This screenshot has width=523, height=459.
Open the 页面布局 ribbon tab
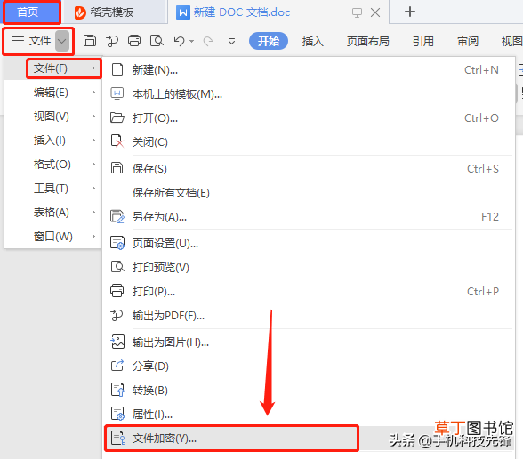click(x=368, y=41)
